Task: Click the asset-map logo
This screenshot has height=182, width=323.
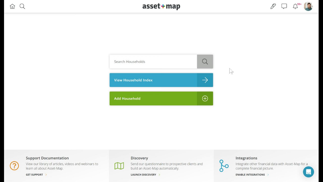Action: pyautogui.click(x=161, y=6)
